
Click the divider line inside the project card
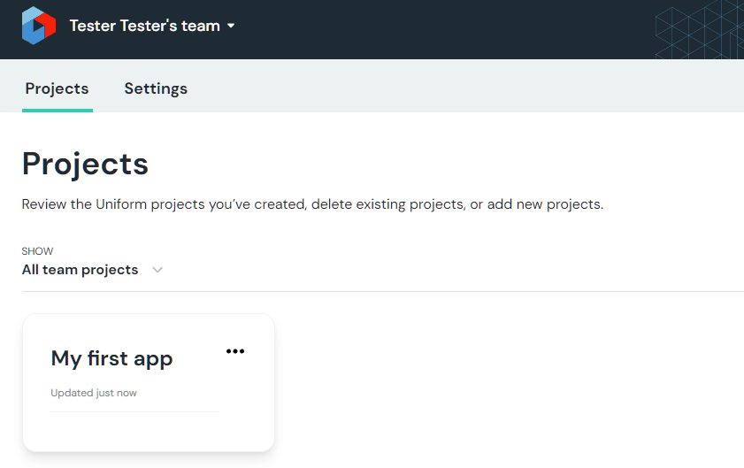[x=134, y=411]
